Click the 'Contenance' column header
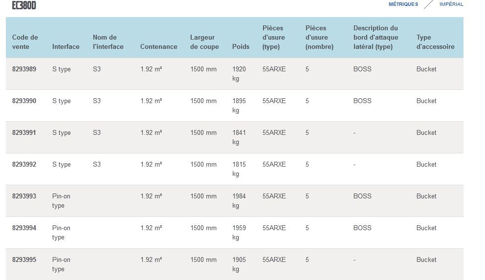 158,47
